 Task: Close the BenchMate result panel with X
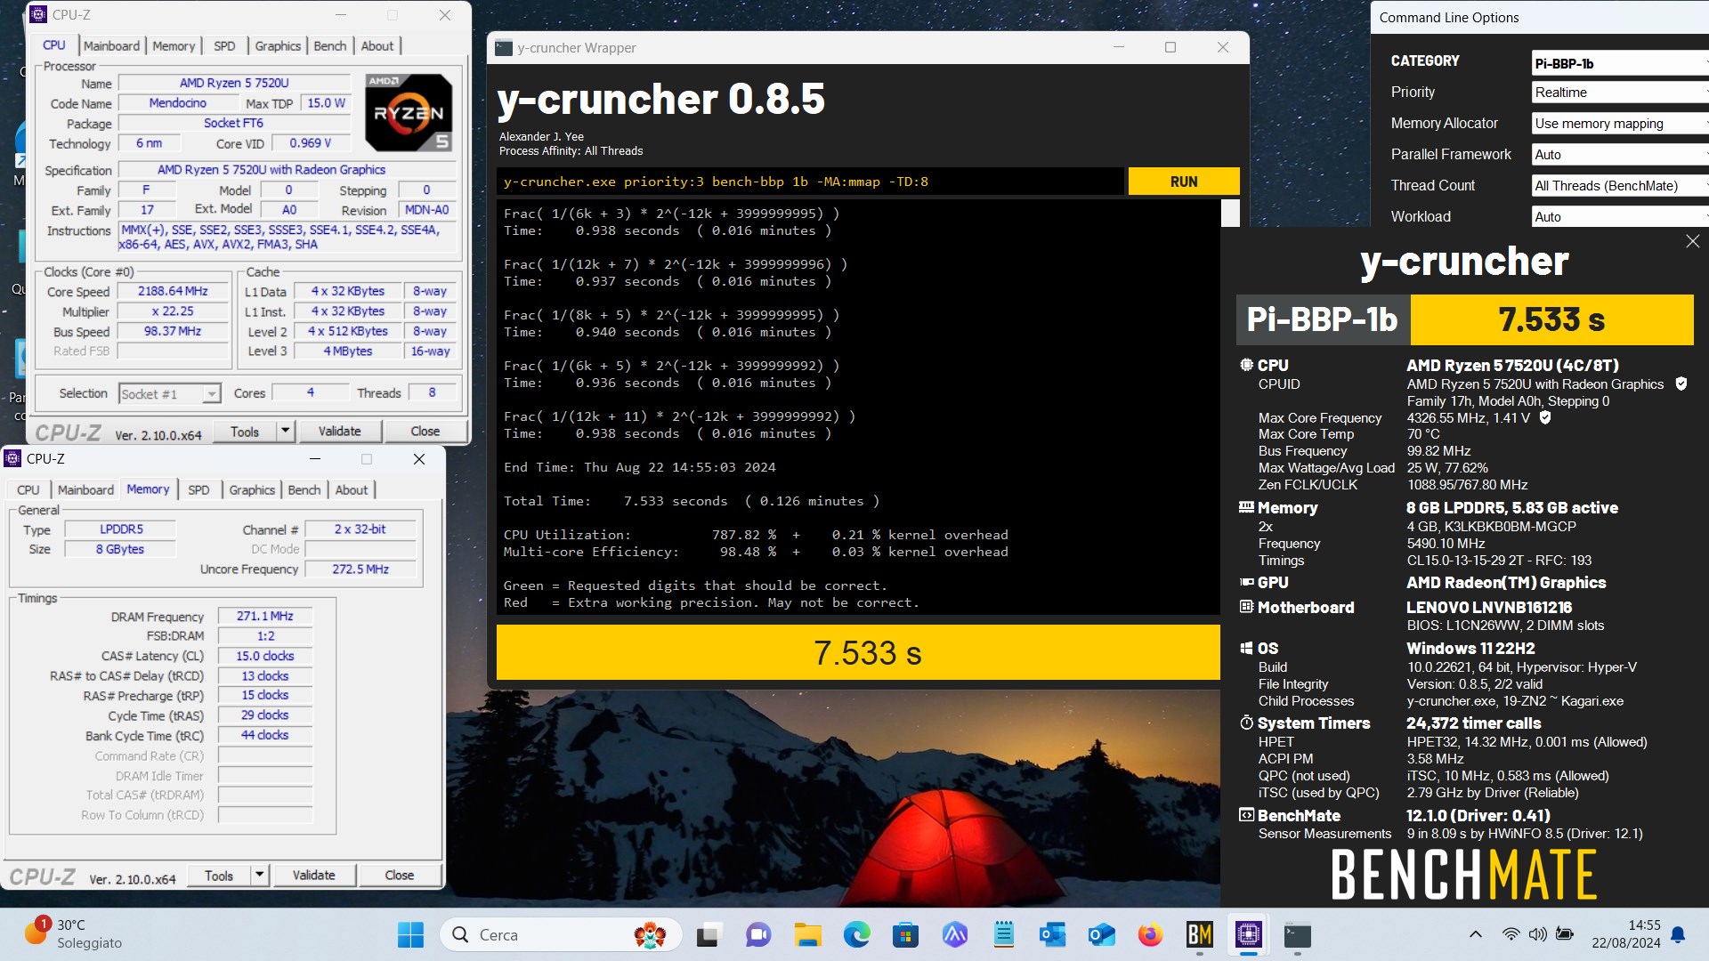(1692, 241)
